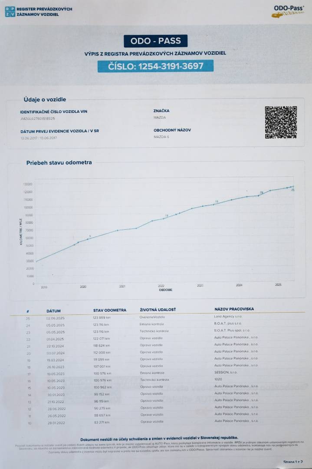Viewport: 312px width, 469px height.
Task: Click the 'ŽIVOTNÁ UDALOSŤ' column header
Action: [x=158, y=310]
